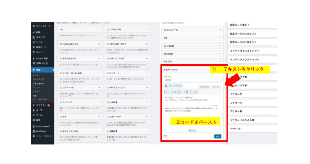Screen dimensions: 310x164
Task: Open the テーマ submenu item
Action: click(x=36, y=75)
